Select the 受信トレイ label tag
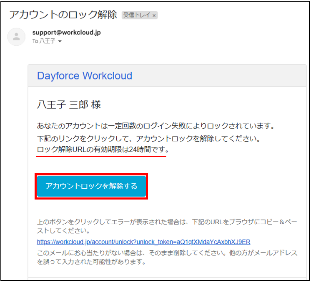311x282 pixels. [x=137, y=15]
